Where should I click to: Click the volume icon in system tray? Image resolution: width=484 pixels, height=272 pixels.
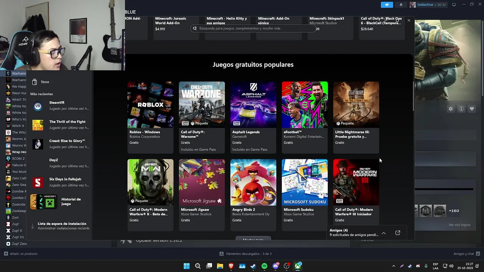coord(451,266)
